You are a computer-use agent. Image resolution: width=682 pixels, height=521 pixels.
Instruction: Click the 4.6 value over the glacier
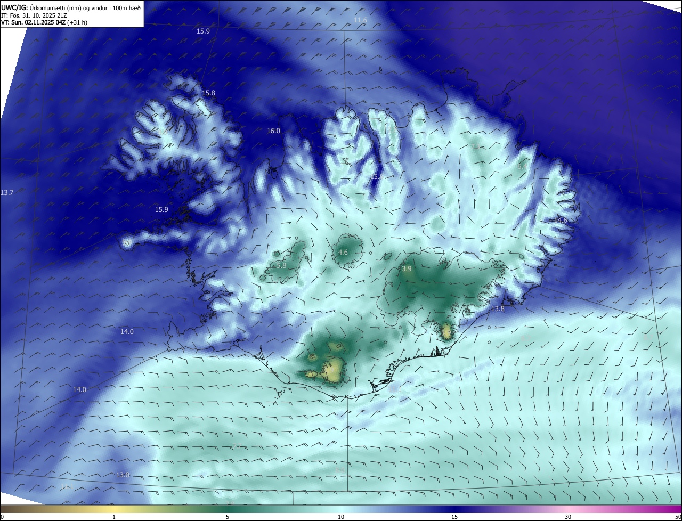(343, 253)
